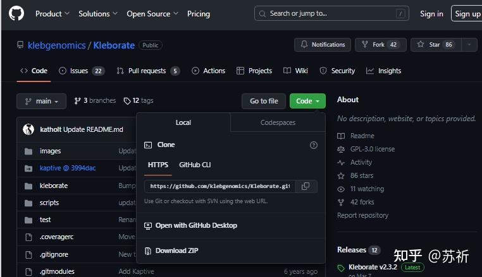
Task: Open the images folder
Action: 51,151
